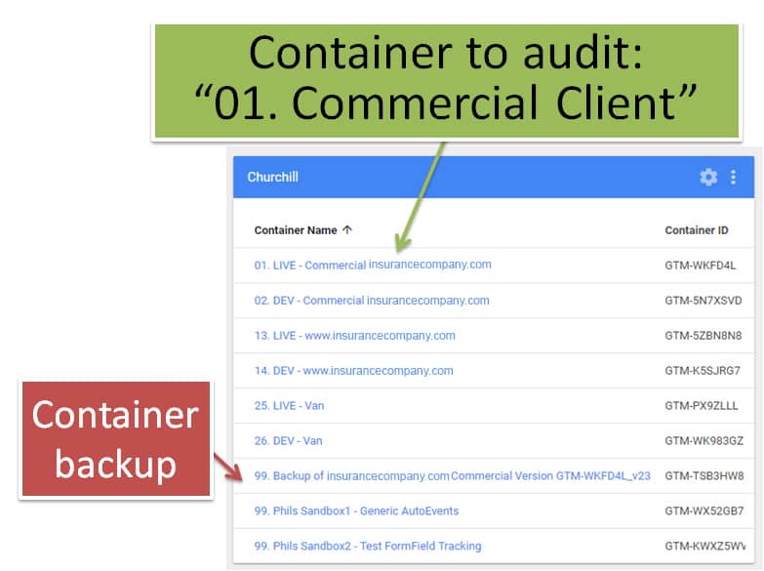Screen dimensions: 764x571
Task: Open the Churchill account settings gear
Action: (708, 177)
